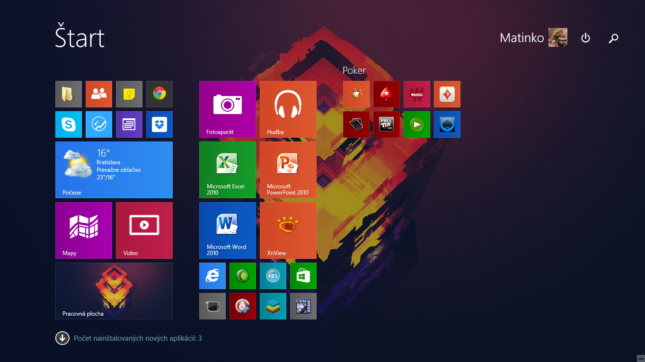Launch Microsoft PowerPoint 2010
Screen dimensions: 645x362
click(x=288, y=170)
